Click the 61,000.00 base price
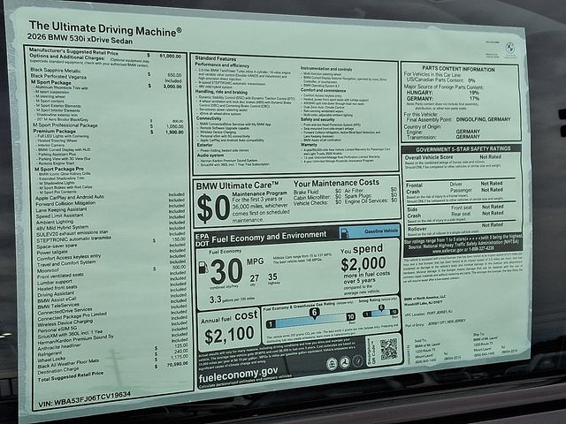This screenshot has height=424, width=566. coord(171,57)
